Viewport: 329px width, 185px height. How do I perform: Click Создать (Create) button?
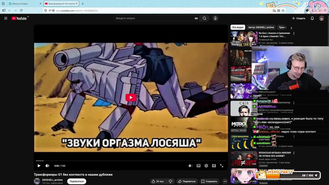(299, 18)
